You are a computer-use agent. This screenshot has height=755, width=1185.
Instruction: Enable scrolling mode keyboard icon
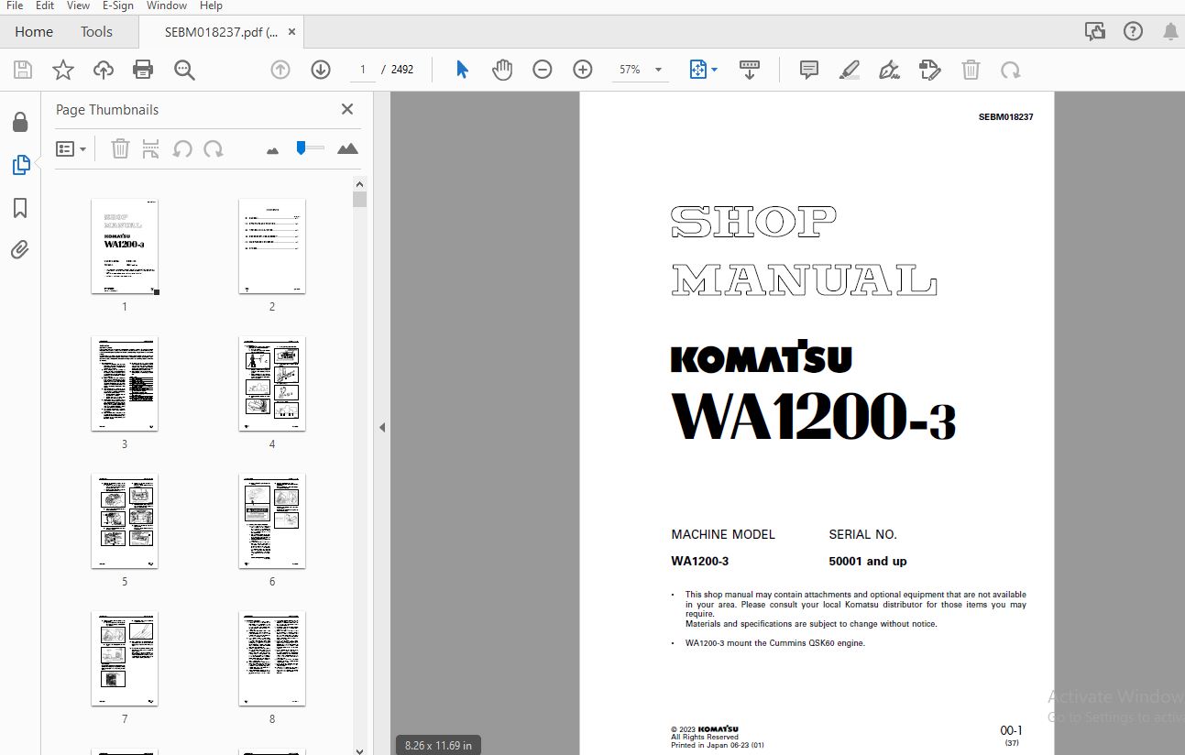click(x=750, y=70)
